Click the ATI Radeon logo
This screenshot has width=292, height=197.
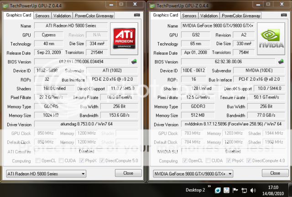pos(124,39)
